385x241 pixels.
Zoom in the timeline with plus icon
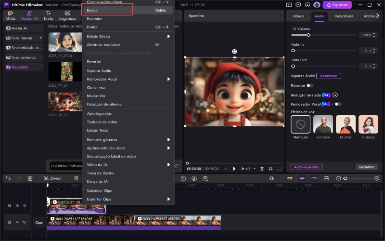click(x=377, y=178)
